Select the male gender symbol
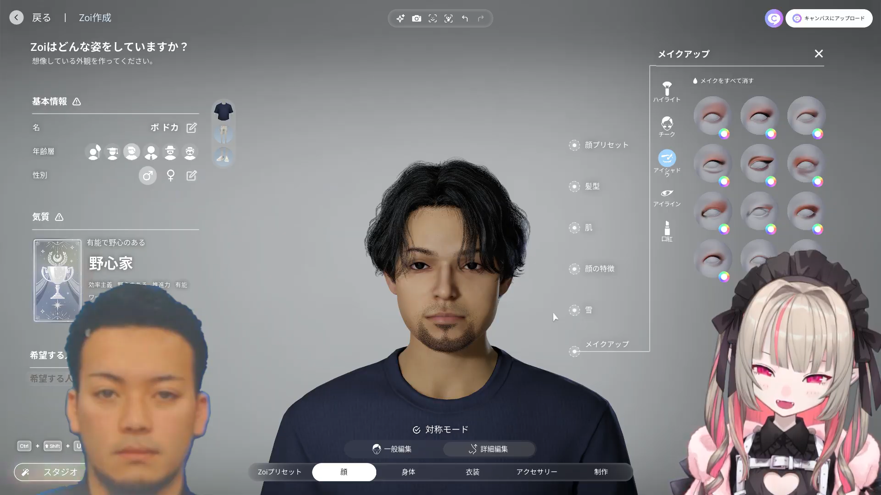 (x=148, y=176)
